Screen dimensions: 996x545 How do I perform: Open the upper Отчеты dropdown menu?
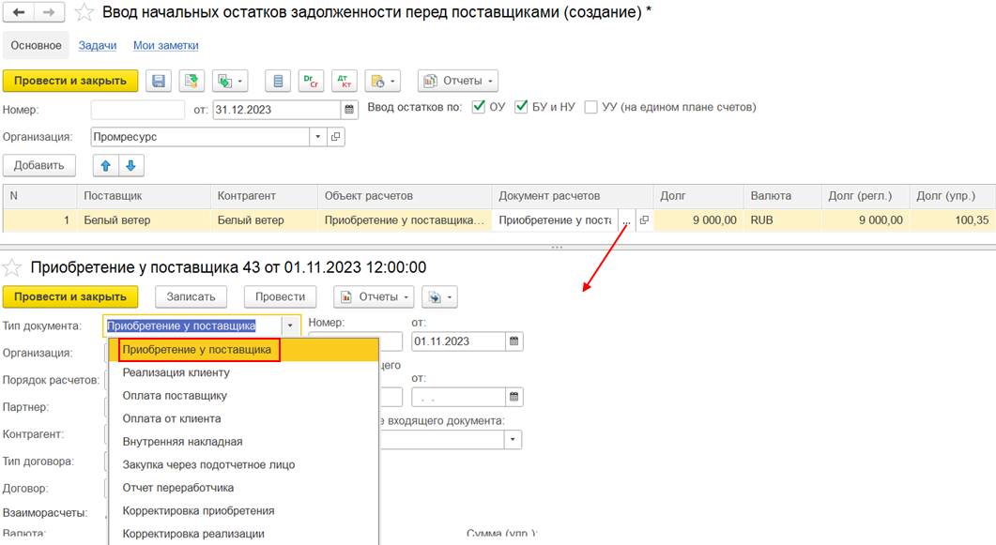tap(457, 82)
